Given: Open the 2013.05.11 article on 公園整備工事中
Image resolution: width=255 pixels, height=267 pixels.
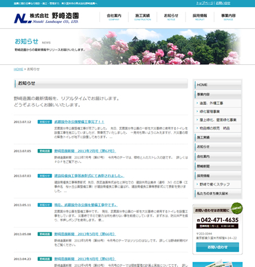Looking at the screenshot, I should click(x=86, y=205).
